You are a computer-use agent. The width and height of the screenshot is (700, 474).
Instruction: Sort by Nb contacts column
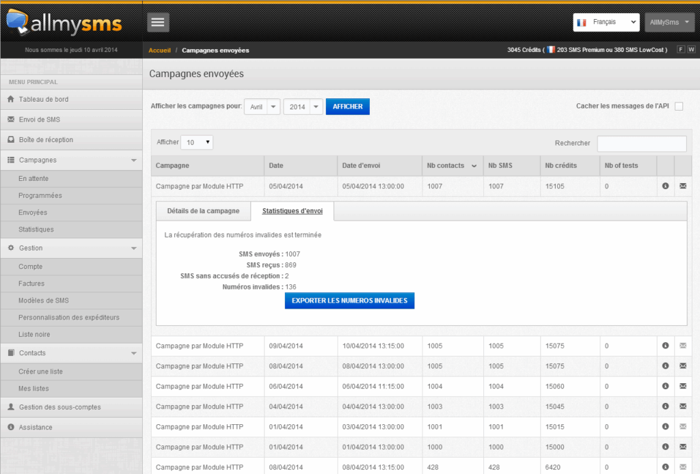[453, 165]
